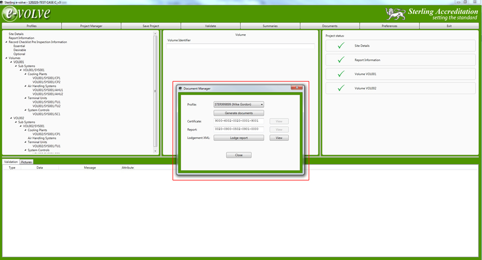Click the Certificate number field

pyautogui.click(x=239, y=121)
